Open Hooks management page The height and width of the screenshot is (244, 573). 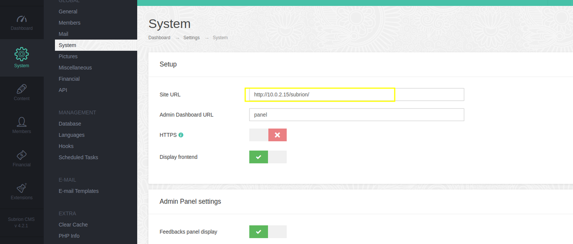coord(66,146)
